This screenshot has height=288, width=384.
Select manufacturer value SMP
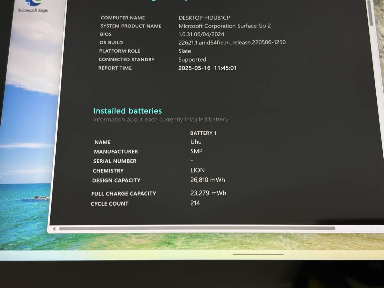click(x=196, y=151)
